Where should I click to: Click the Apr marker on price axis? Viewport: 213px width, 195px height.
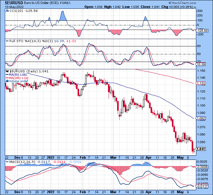click(148, 157)
